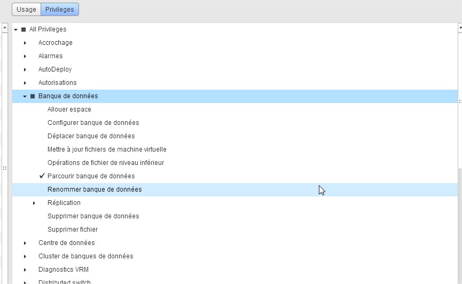Select the AutoDeploy row text

(x=55, y=69)
